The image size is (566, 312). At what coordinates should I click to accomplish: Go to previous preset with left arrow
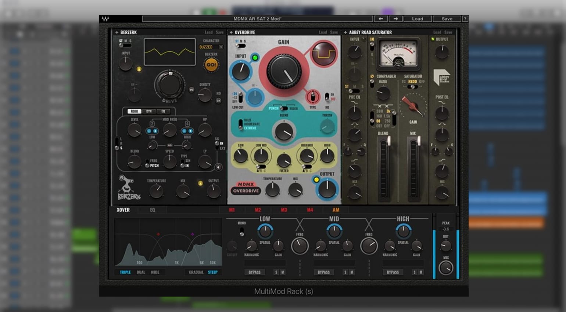(x=381, y=19)
